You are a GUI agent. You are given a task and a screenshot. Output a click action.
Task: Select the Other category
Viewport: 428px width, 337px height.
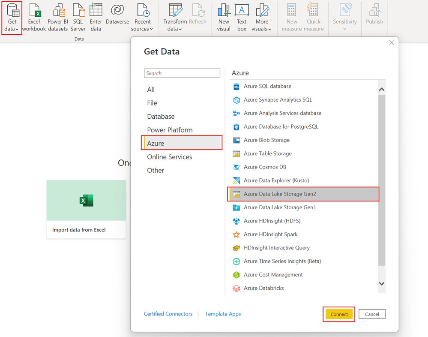[156, 170]
